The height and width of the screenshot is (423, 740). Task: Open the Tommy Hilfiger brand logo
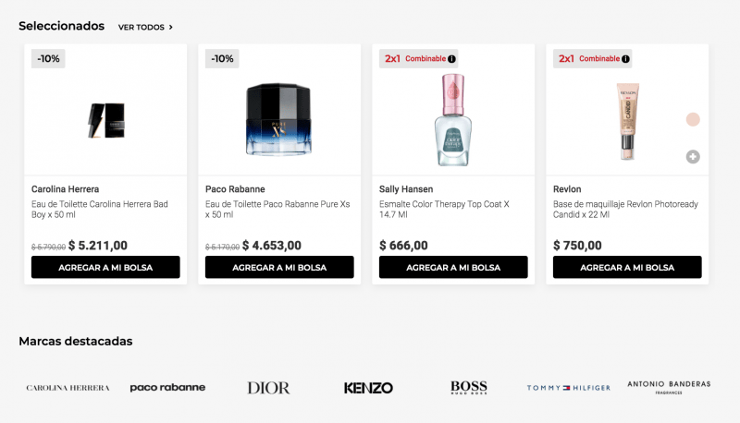569,388
